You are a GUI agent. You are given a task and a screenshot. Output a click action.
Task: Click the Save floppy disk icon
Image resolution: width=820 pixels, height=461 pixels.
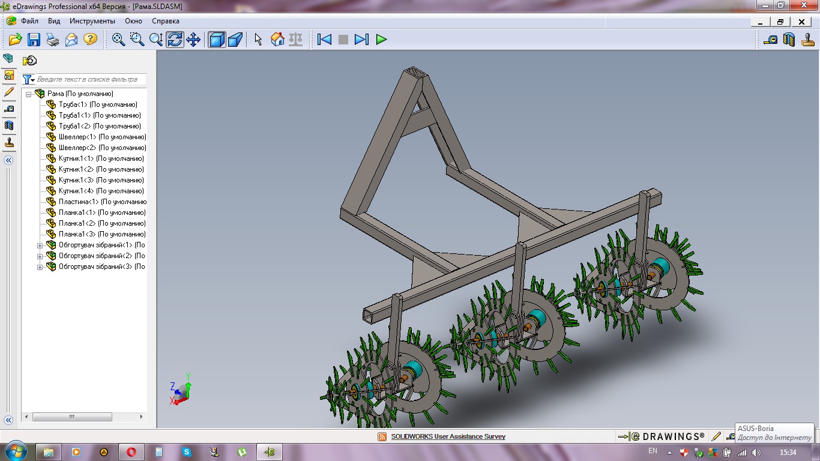pyautogui.click(x=34, y=40)
